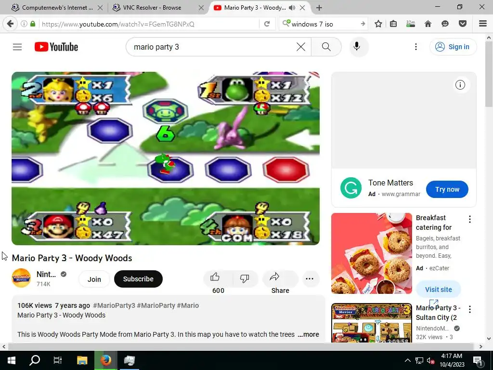
Task: Open Windows Start menu
Action: (x=12, y=360)
